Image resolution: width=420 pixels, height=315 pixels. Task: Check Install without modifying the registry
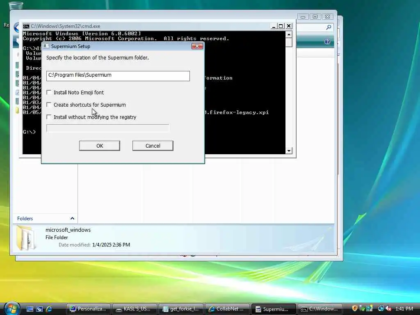(x=49, y=117)
